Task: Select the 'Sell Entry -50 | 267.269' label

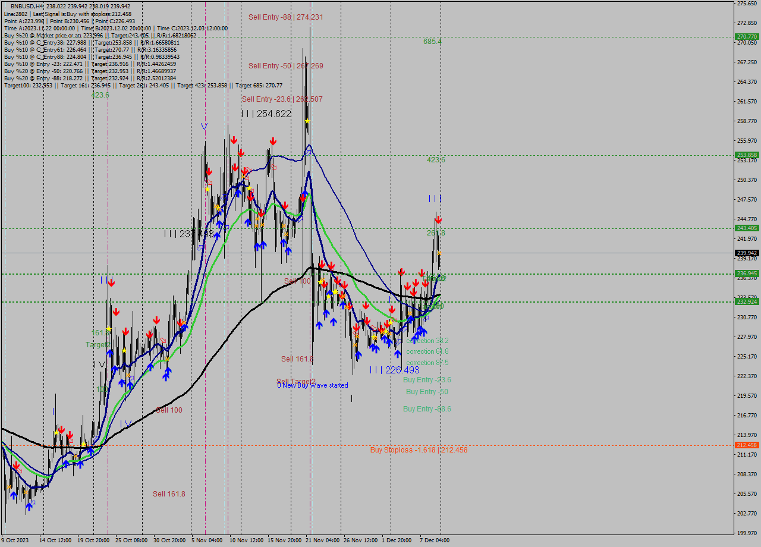Action: [285, 66]
